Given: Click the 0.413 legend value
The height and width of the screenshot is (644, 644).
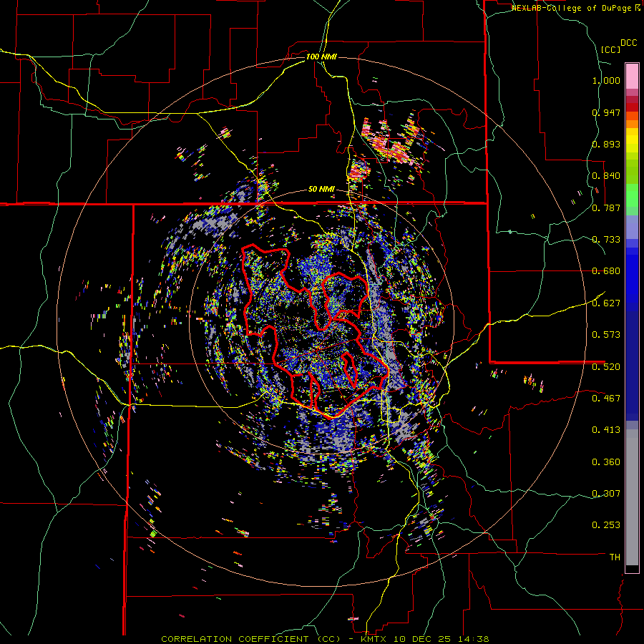Looking at the screenshot, I should tap(606, 430).
